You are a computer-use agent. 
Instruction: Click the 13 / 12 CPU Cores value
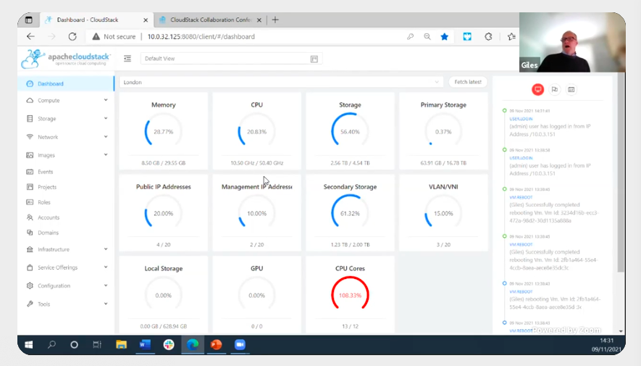coord(350,326)
